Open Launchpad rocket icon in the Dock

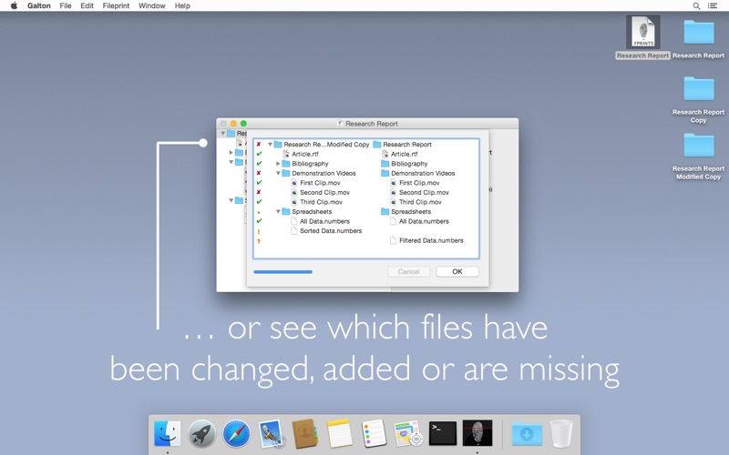click(x=201, y=433)
